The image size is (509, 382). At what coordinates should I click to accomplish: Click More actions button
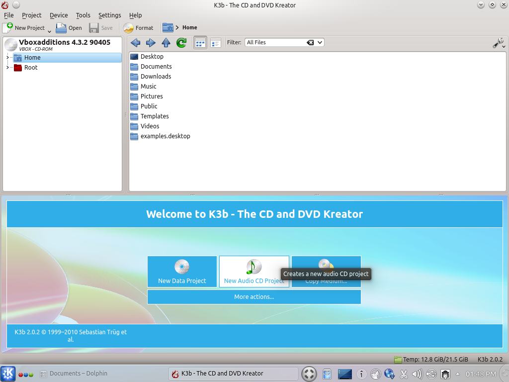click(x=254, y=297)
